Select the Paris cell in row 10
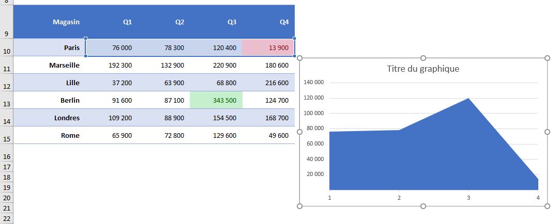The height and width of the screenshot is (224, 559). 50,47
